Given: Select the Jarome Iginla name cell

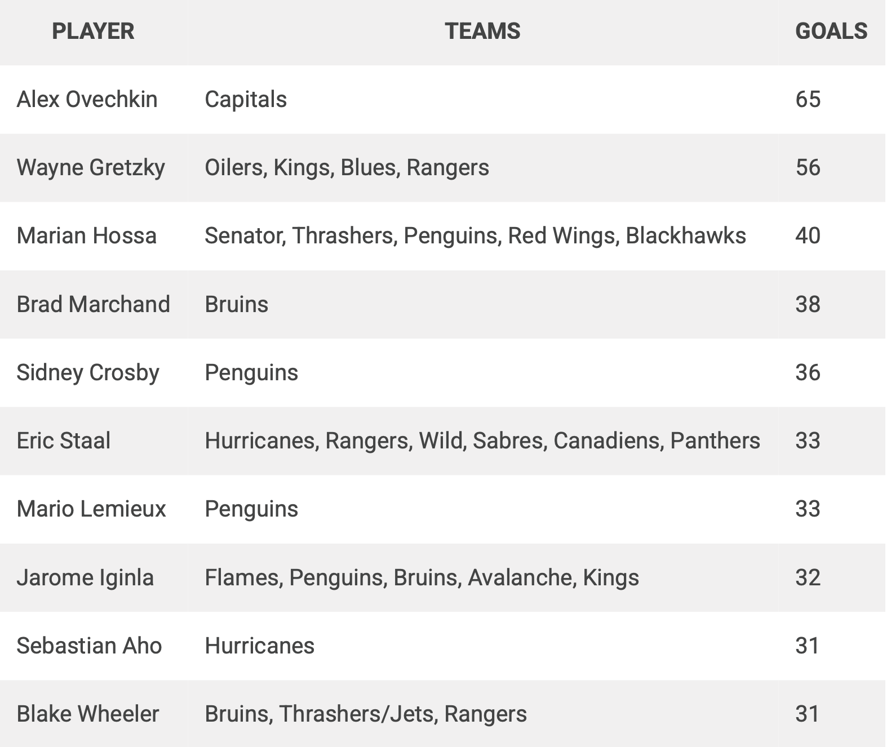Looking at the screenshot, I should [x=85, y=577].
